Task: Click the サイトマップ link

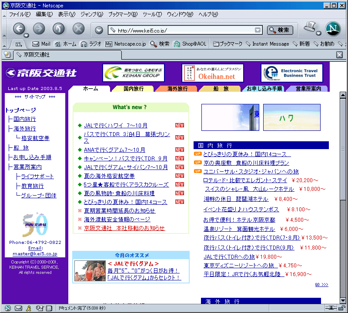Action: pos(35,97)
